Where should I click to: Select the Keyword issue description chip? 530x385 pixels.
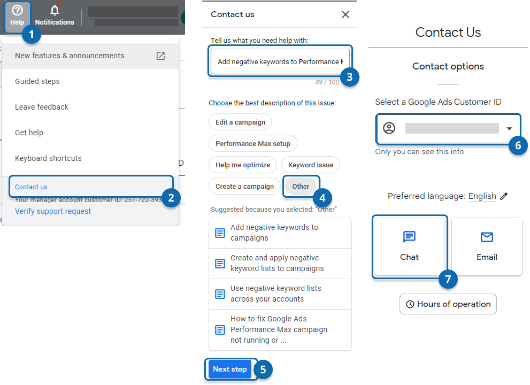coord(311,165)
